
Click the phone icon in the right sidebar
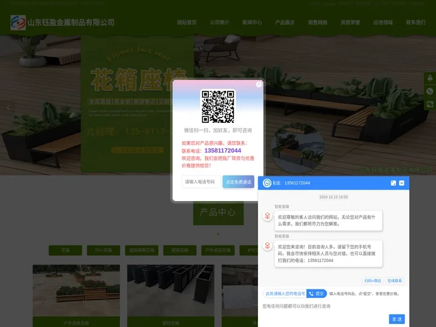[430, 91]
